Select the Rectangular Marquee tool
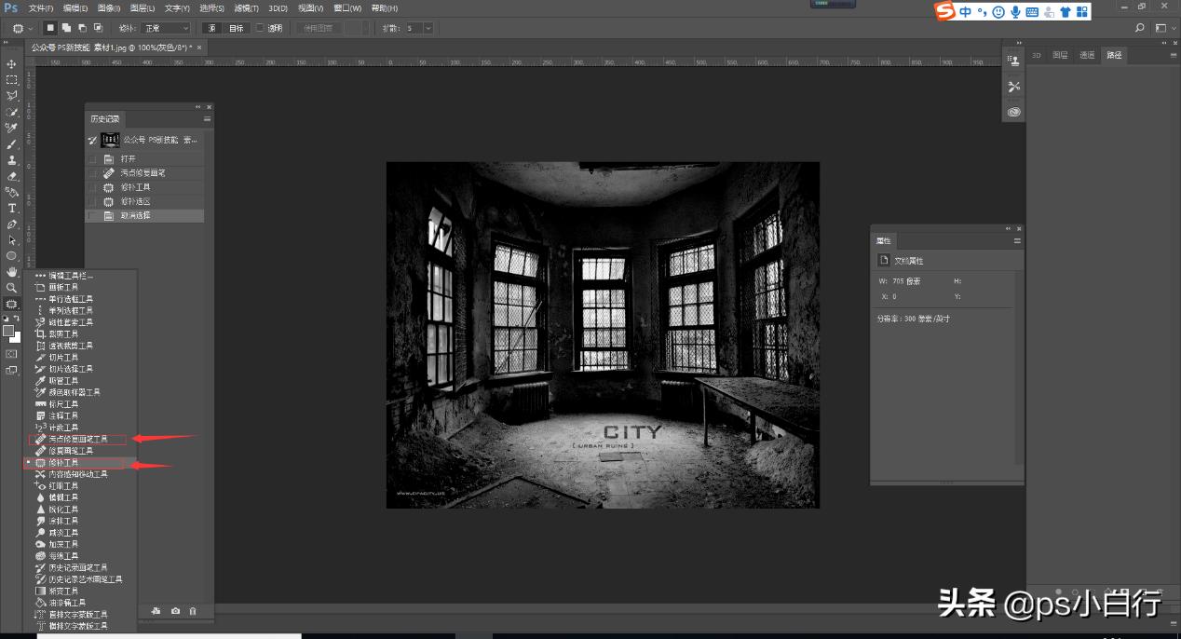The width and height of the screenshot is (1181, 639). pyautogui.click(x=12, y=80)
